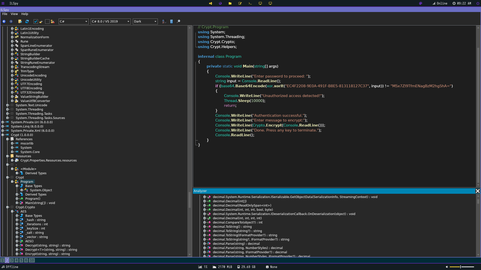Click the Forward navigation arrow

point(11,21)
